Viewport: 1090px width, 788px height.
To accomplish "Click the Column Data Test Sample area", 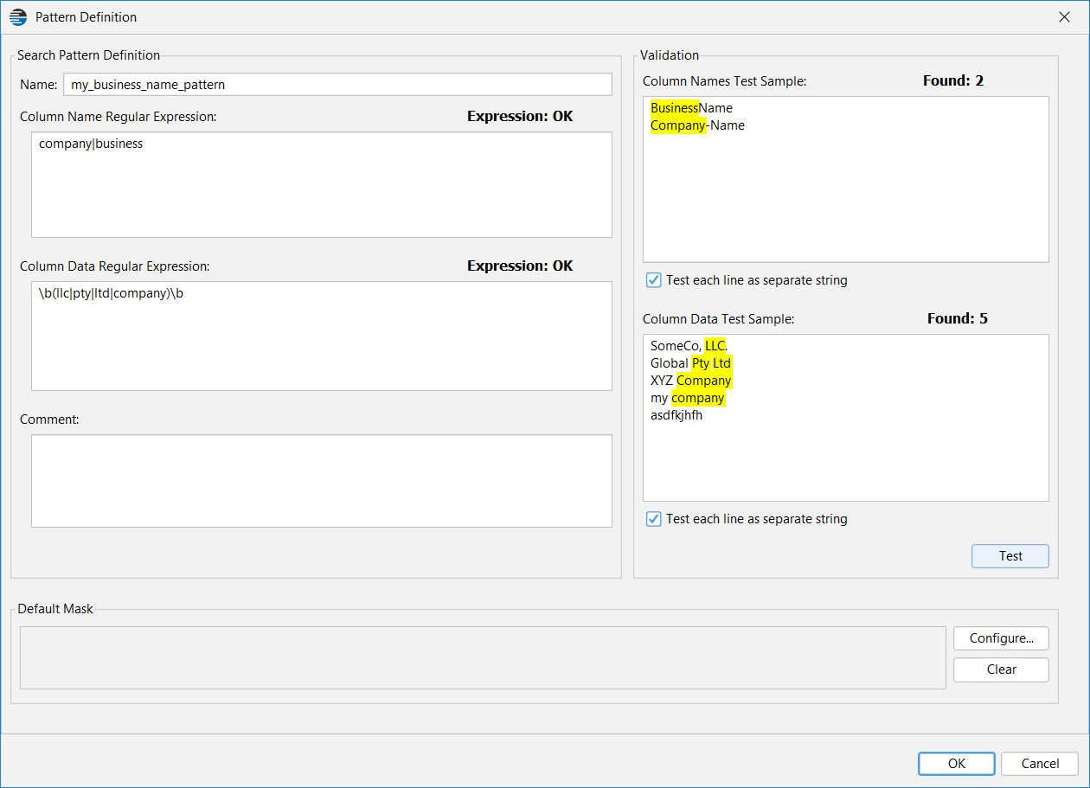I will [x=846, y=418].
